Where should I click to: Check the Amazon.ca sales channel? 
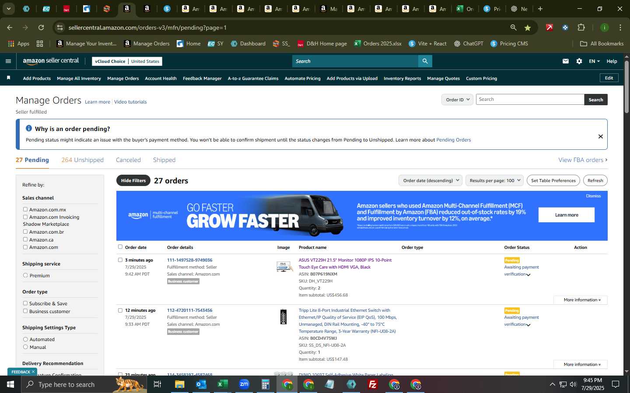(x=25, y=239)
